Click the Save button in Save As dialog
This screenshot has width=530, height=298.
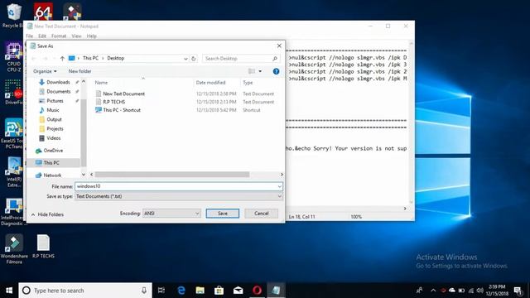click(x=223, y=214)
